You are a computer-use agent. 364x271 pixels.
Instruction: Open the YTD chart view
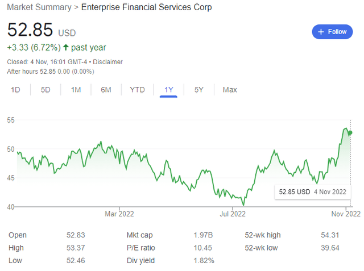pyautogui.click(x=137, y=90)
